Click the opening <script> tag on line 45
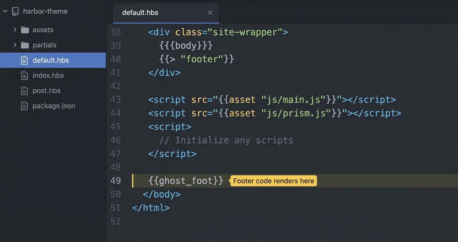The height and width of the screenshot is (242, 458). (x=169, y=127)
